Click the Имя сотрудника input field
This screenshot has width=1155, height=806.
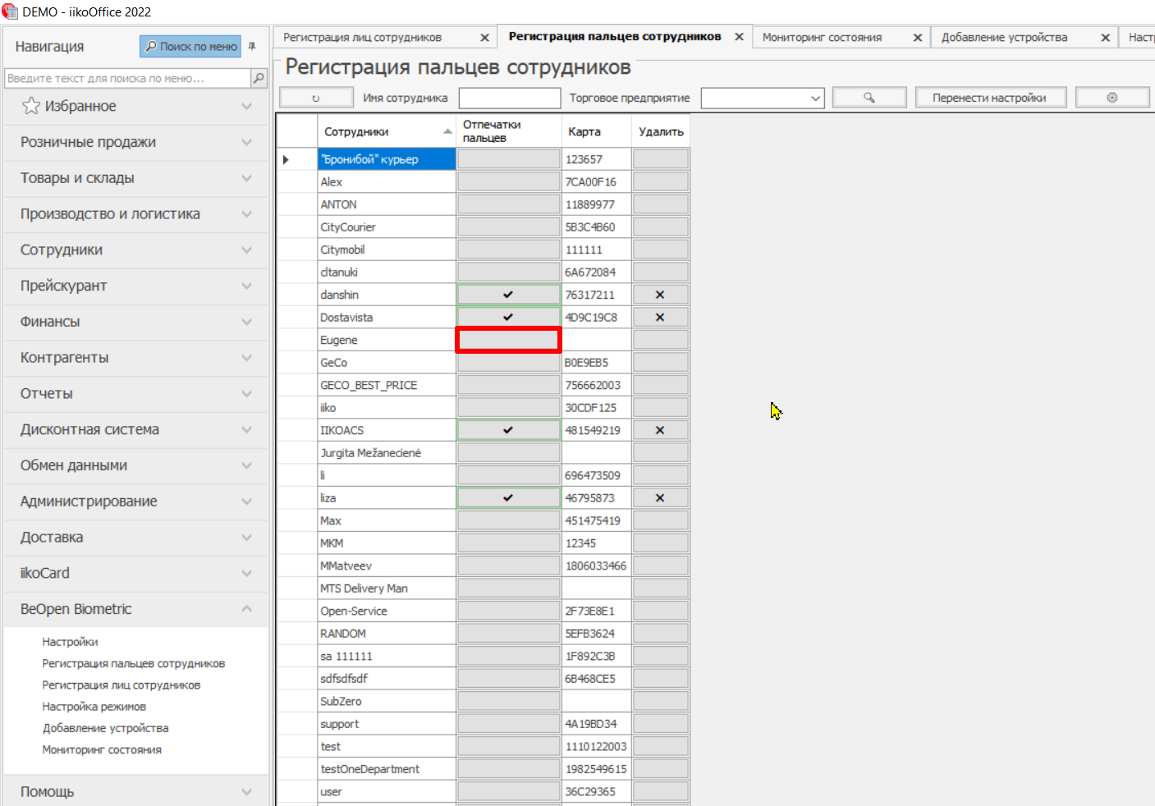click(x=510, y=98)
